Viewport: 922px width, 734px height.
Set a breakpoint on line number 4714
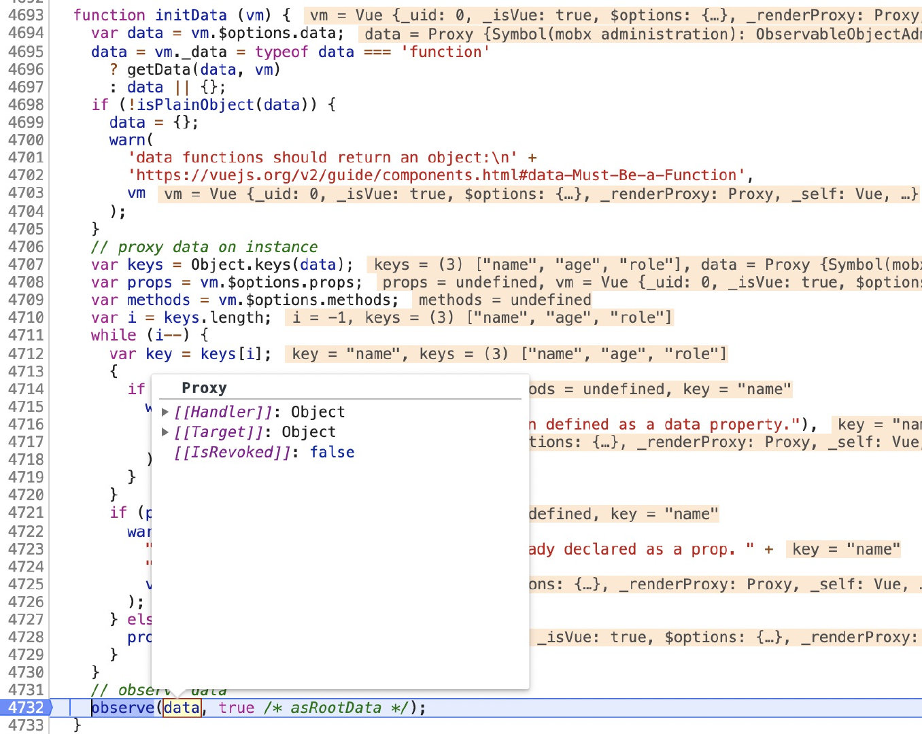pos(25,389)
